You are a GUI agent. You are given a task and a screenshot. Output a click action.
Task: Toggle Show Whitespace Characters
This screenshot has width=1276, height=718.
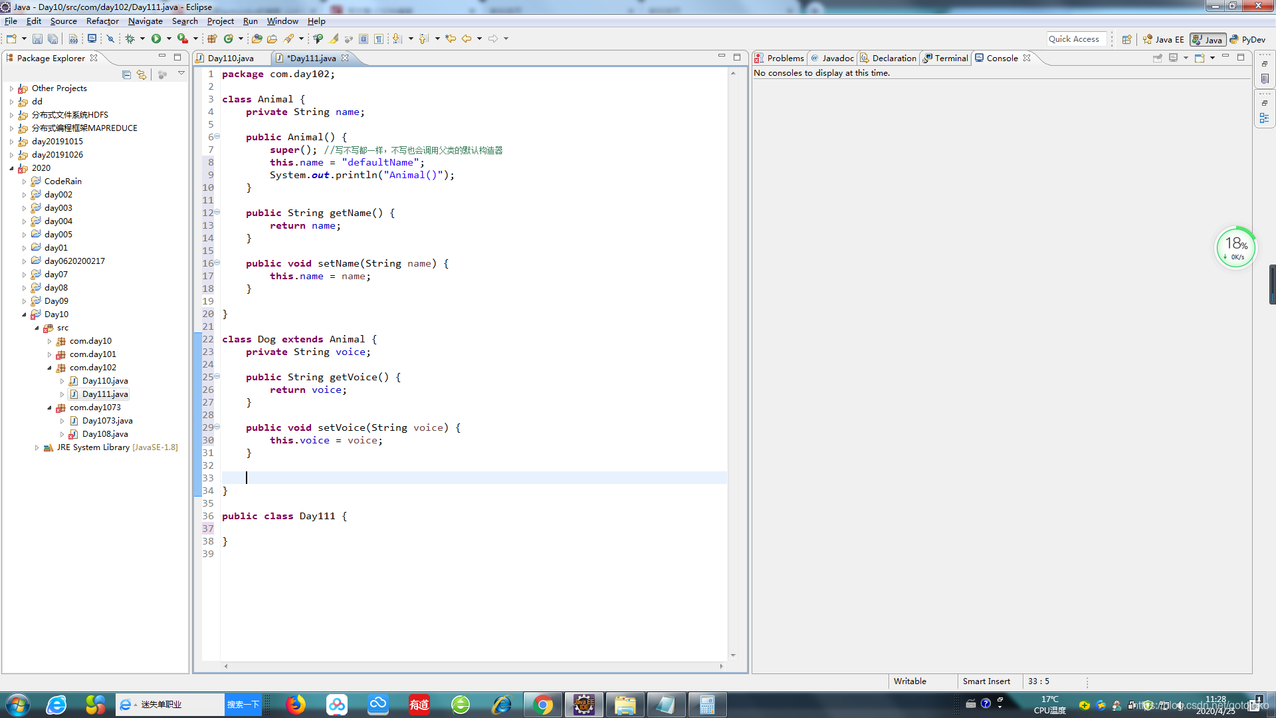[x=379, y=39]
